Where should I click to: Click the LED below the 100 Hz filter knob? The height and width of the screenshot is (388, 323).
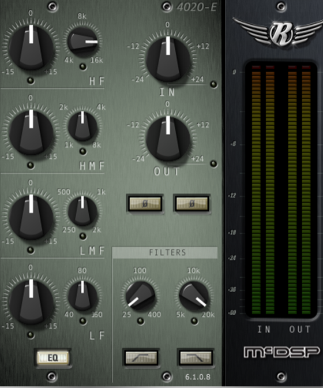coord(140,321)
